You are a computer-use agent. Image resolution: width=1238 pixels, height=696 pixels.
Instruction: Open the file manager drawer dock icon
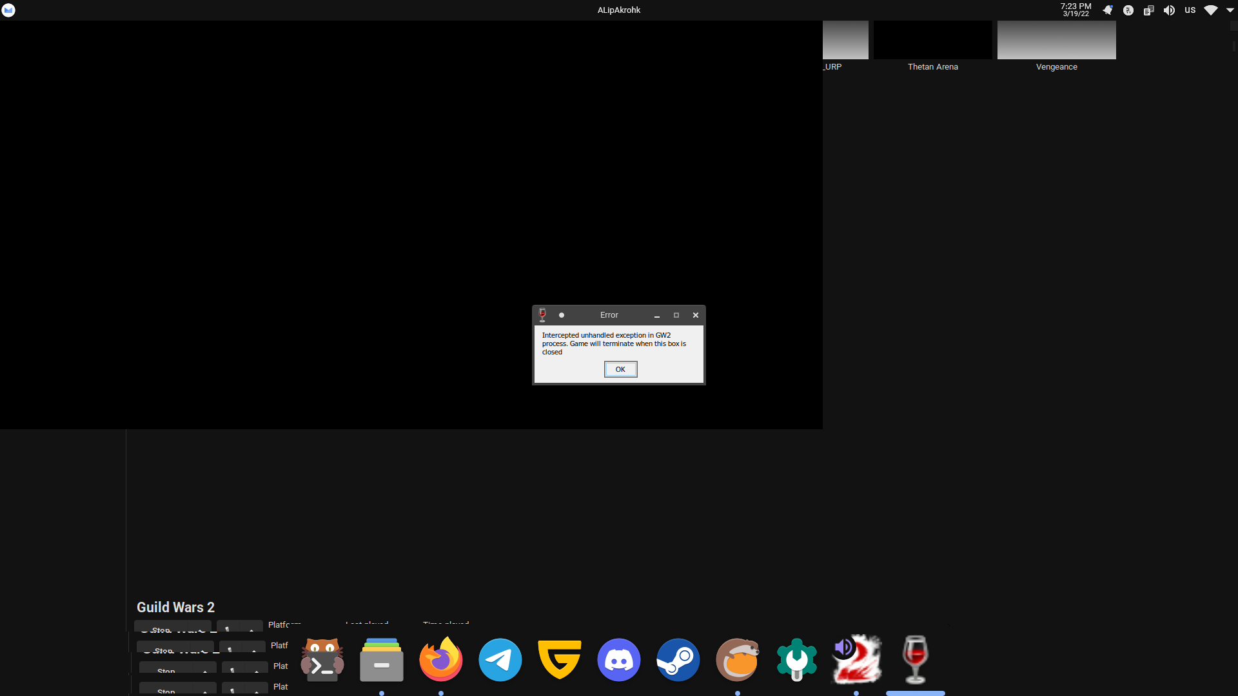tap(382, 660)
